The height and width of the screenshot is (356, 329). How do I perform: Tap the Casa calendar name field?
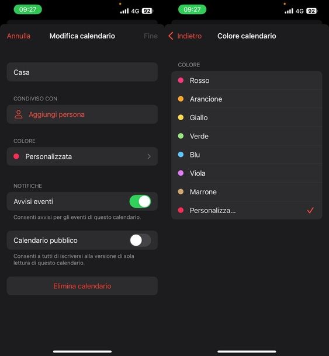[x=82, y=72]
